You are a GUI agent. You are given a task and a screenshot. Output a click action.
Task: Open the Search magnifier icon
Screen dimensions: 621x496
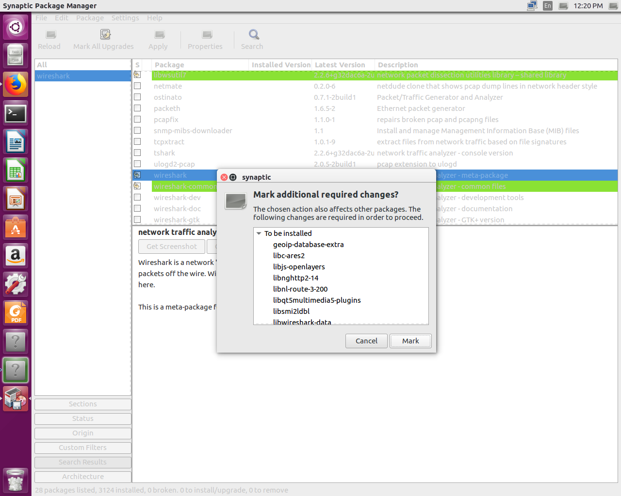point(254,34)
